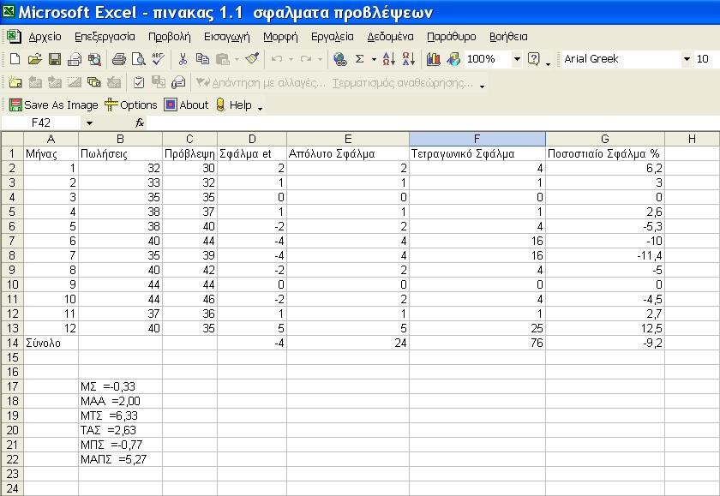Open the Βοήθεια menu
The height and width of the screenshot is (496, 720).
pyautogui.click(x=508, y=36)
